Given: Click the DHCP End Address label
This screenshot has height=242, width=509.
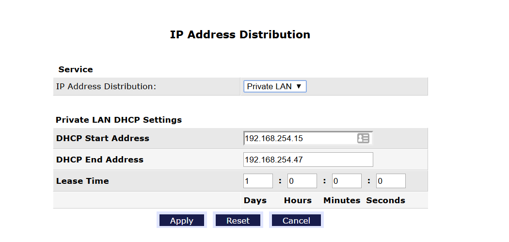Looking at the screenshot, I should (x=100, y=160).
